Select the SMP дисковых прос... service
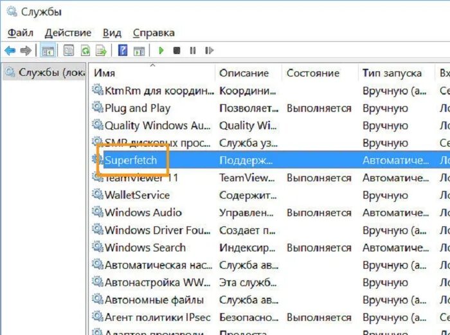 [x=157, y=143]
